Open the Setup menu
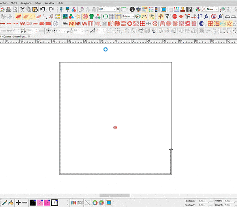Screen dimensions: 237x207 (38, 3)
